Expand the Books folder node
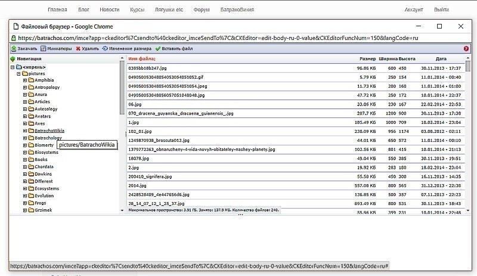Screen dimensions: 477x276 click(x=25, y=160)
